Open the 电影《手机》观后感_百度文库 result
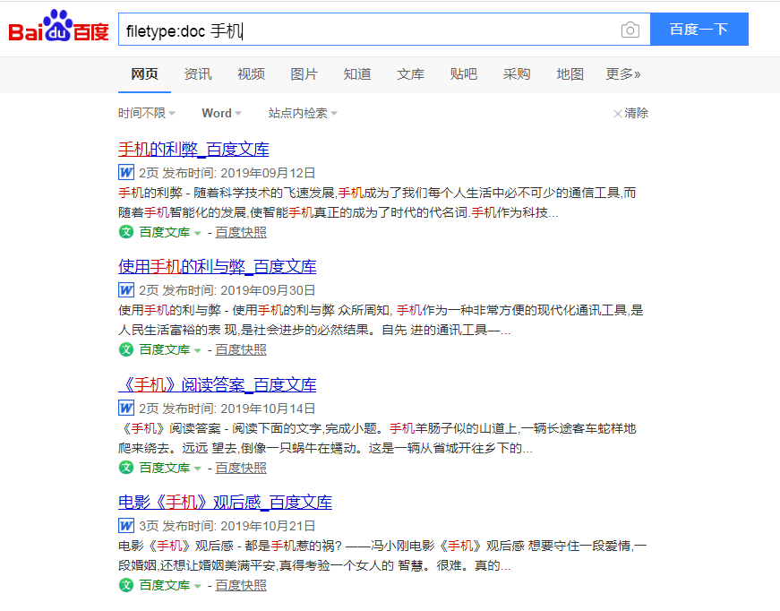The image size is (780, 611). (x=225, y=502)
